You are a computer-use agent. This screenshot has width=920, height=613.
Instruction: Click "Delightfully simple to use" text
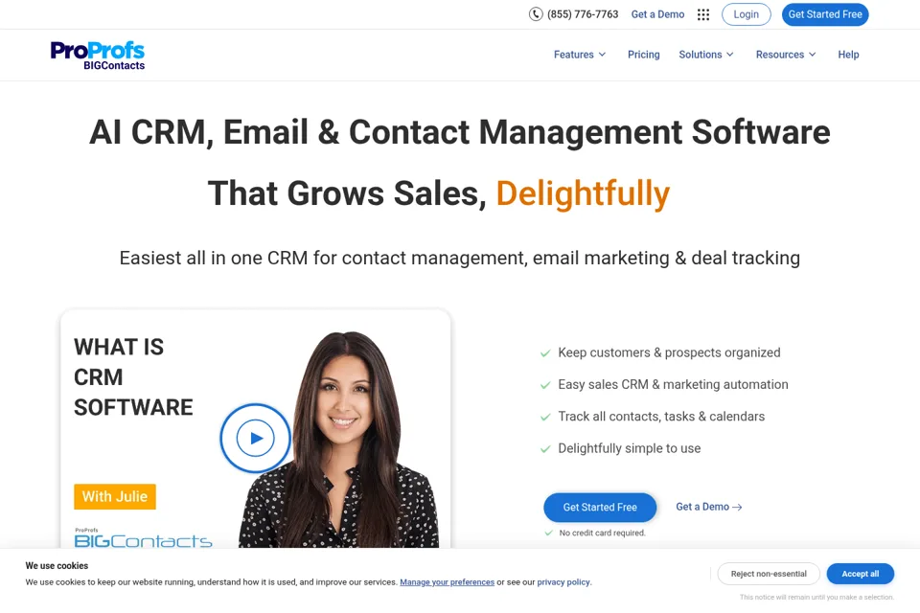[x=629, y=448]
